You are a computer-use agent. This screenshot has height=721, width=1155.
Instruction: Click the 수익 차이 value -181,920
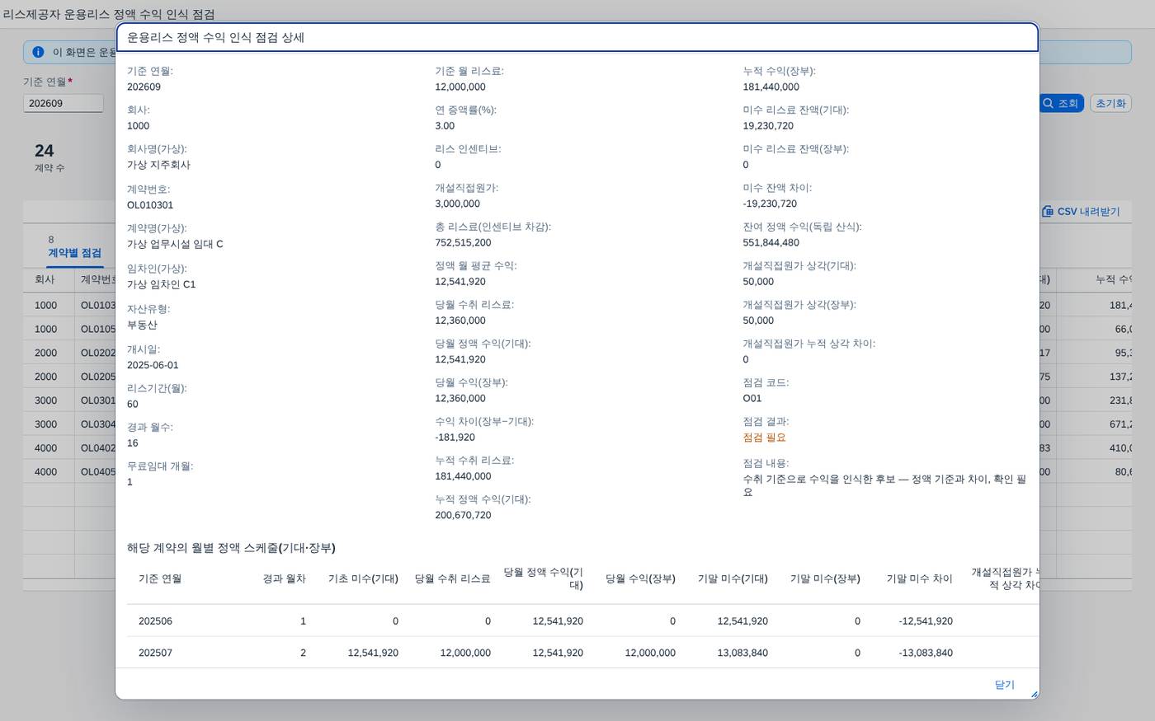click(455, 438)
